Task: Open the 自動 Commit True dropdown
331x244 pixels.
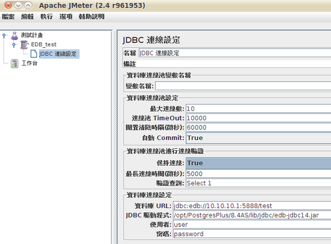Action: [258, 138]
